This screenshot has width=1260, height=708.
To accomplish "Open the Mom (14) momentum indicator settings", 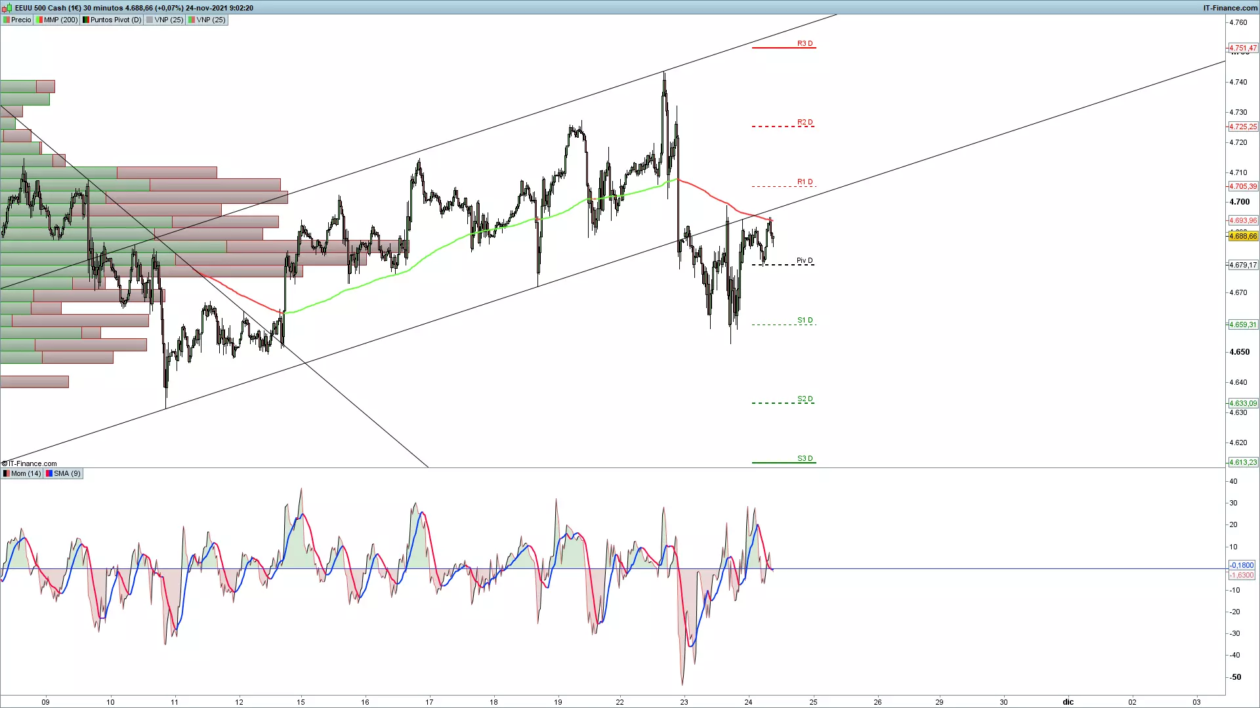I will tap(22, 473).
